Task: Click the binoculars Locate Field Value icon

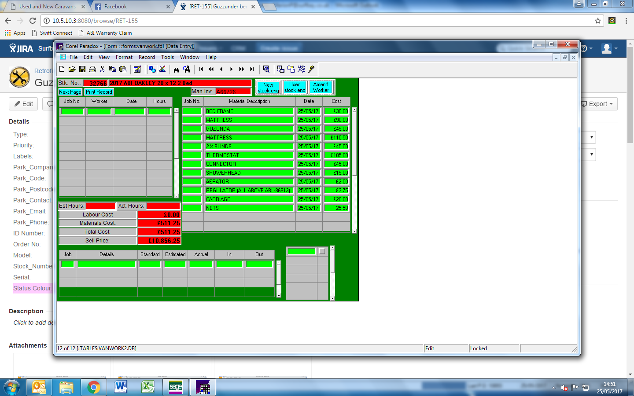Action: point(176,69)
